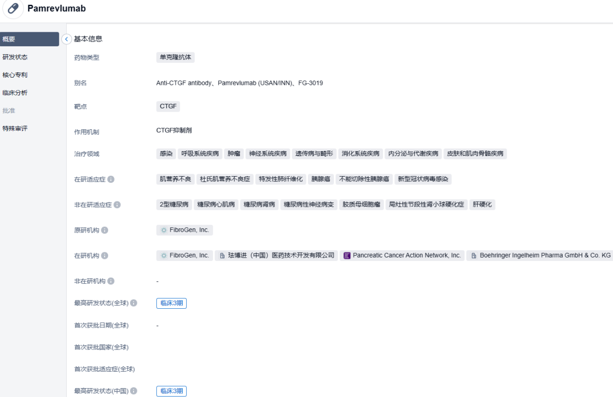This screenshot has width=613, height=397.
Task: Collapse the sidebar with the chevron button
Action: pyautogui.click(x=67, y=39)
